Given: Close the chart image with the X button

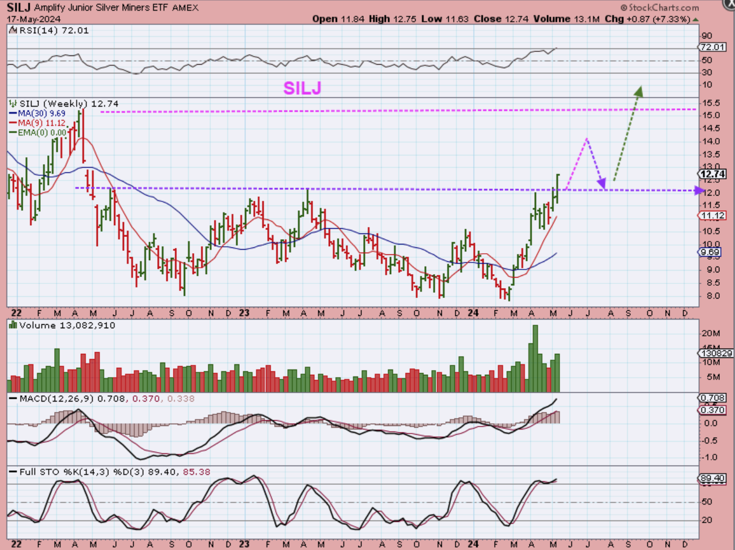Looking at the screenshot, I should (x=730, y=5).
